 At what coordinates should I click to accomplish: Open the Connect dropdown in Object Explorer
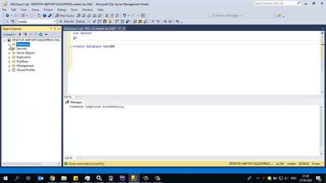point(9,35)
